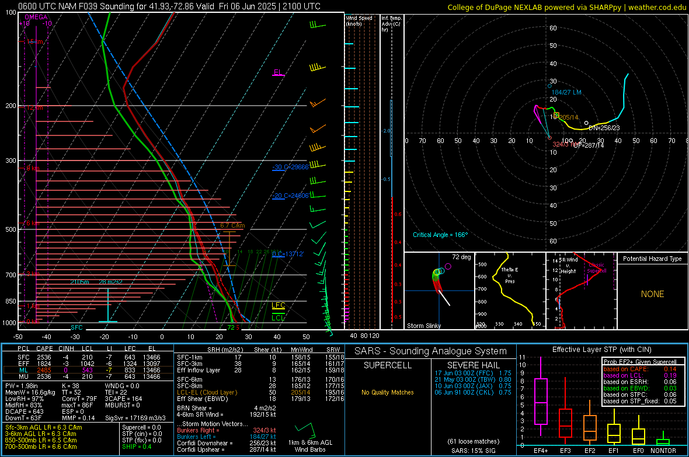689x457 pixels.
Task: Click the NAM F039 sounding title text
Action: 169,6
